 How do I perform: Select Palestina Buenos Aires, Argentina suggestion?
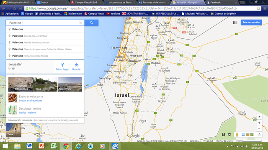pos(45,36)
